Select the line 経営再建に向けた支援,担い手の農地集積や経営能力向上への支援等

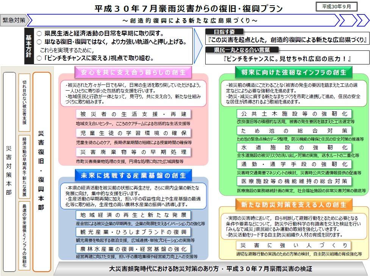[137, 257]
